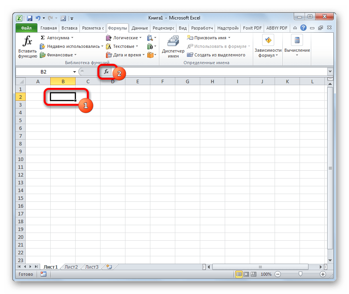
Task: Switch to the Вид (View) tab
Action: [183, 28]
